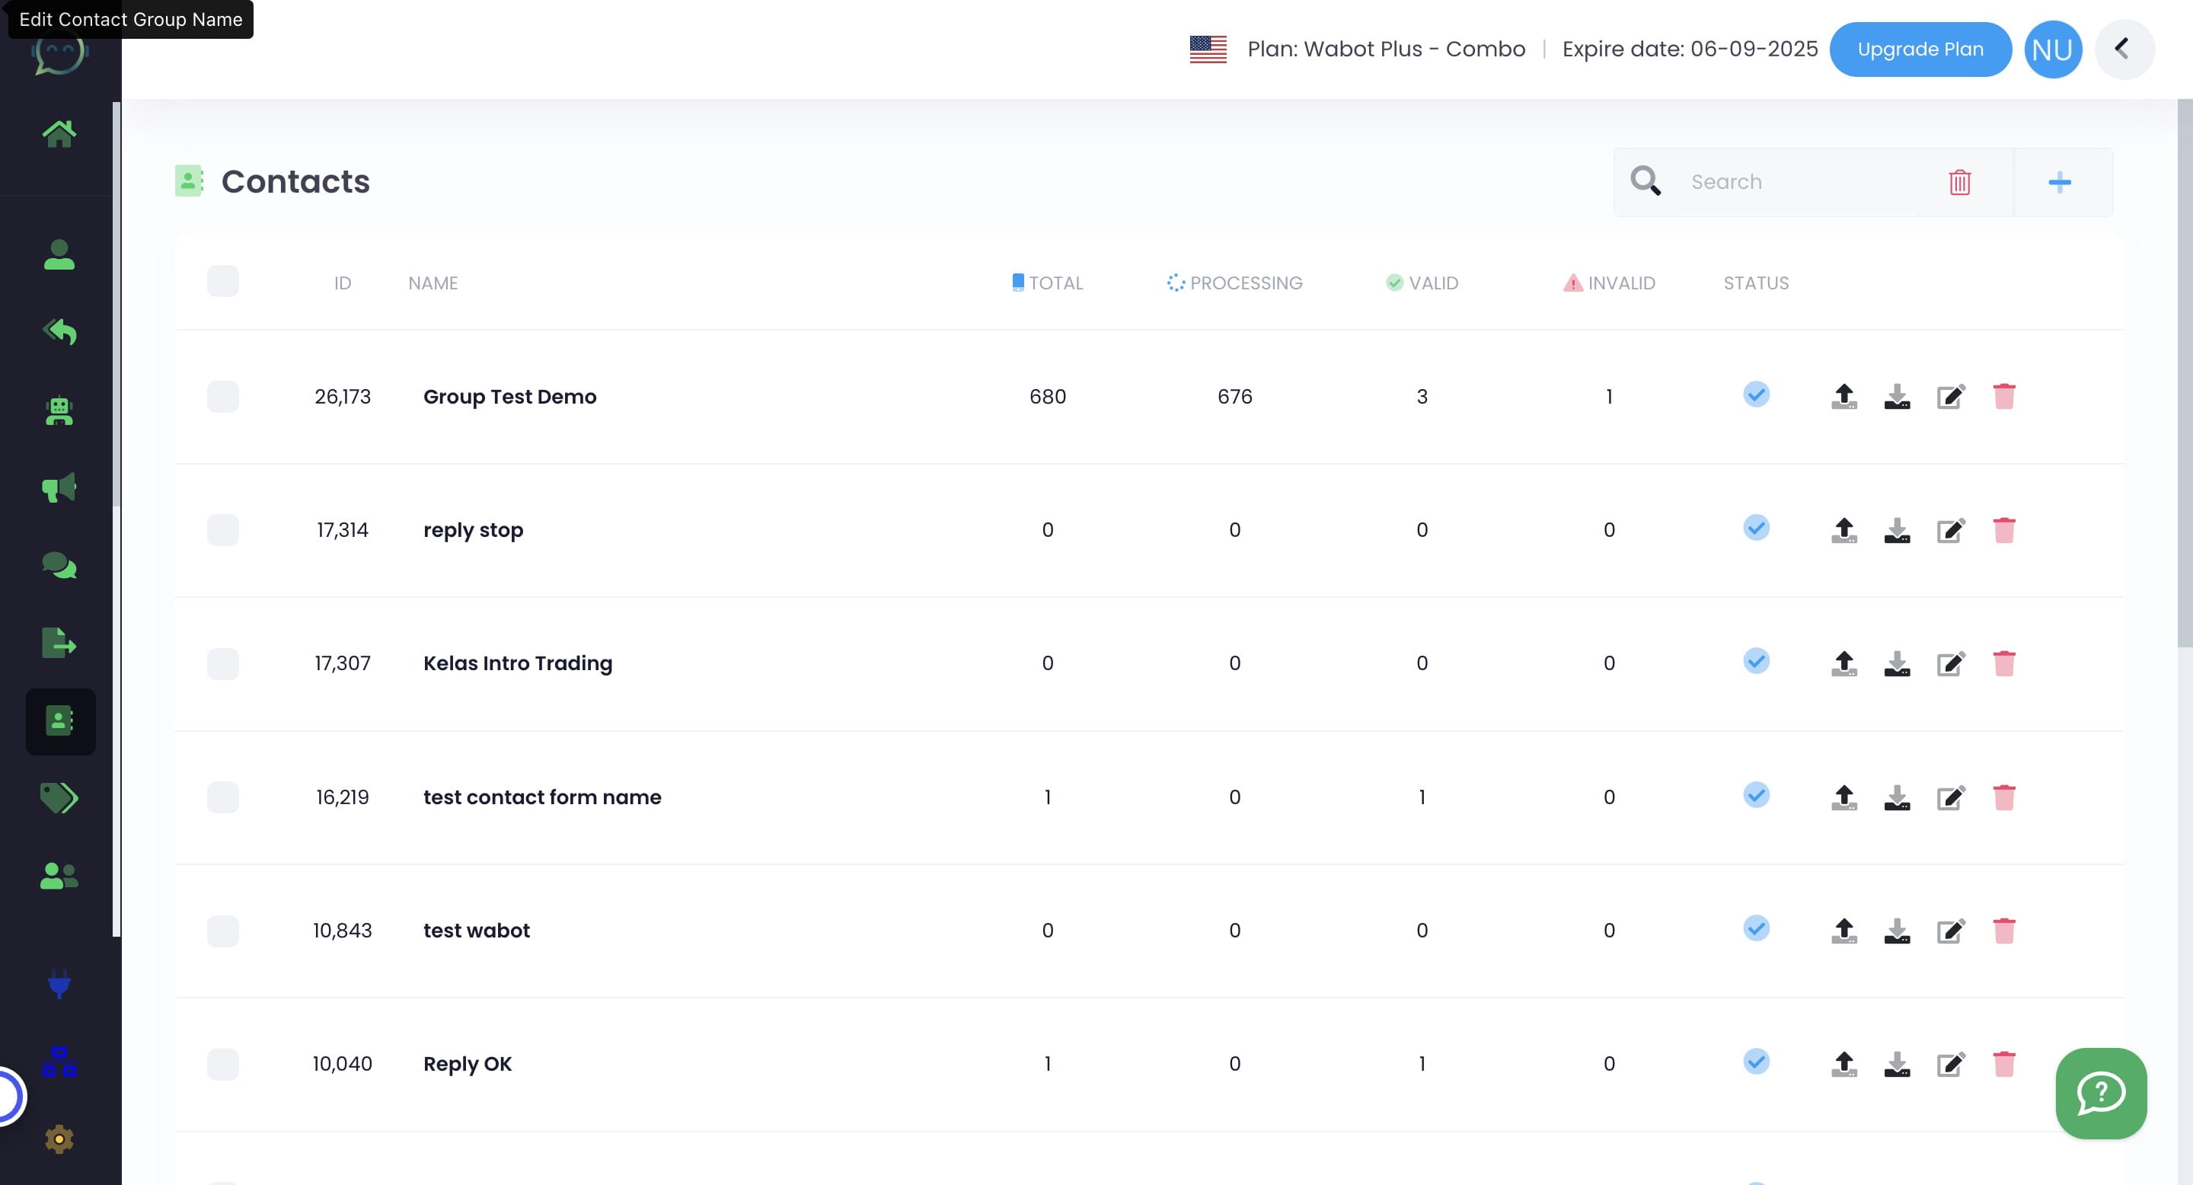2193x1185 pixels.
Task: Collapse panel with the top-right chevron button
Action: tap(2124, 50)
